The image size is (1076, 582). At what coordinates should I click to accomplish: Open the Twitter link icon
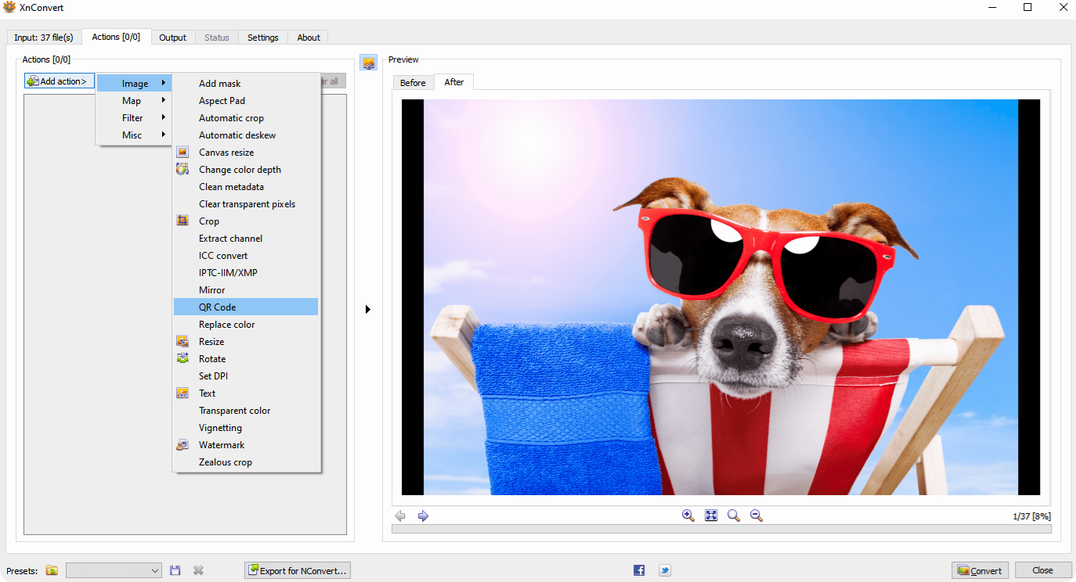point(664,570)
